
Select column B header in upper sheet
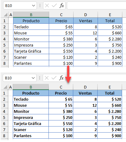pyautogui.click(x=31, y=15)
